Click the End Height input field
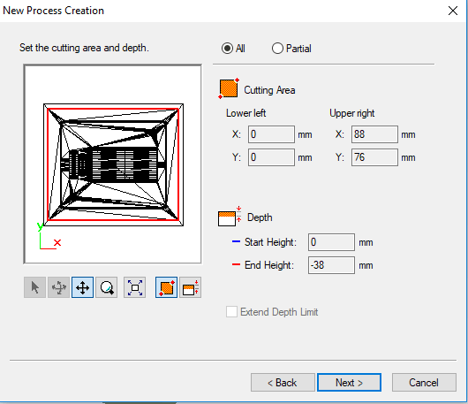The height and width of the screenshot is (404, 468). pyautogui.click(x=332, y=265)
